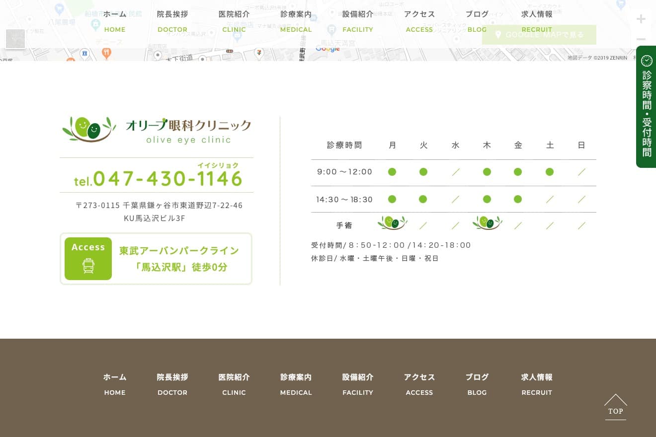Zoom out the map with minus icon

tap(641, 39)
